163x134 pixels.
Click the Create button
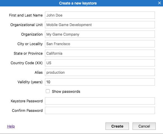pyautogui.click(x=117, y=126)
